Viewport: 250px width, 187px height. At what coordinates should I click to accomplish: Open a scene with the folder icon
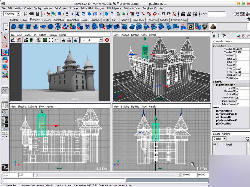(x=32, y=14)
